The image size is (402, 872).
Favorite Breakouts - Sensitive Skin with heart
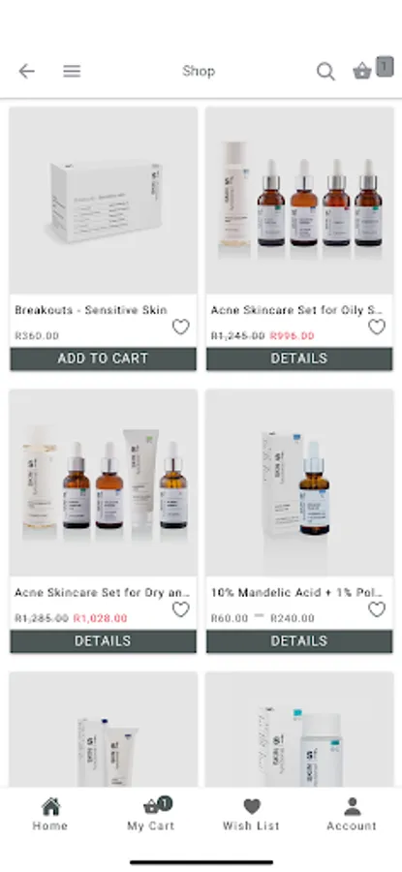181,327
